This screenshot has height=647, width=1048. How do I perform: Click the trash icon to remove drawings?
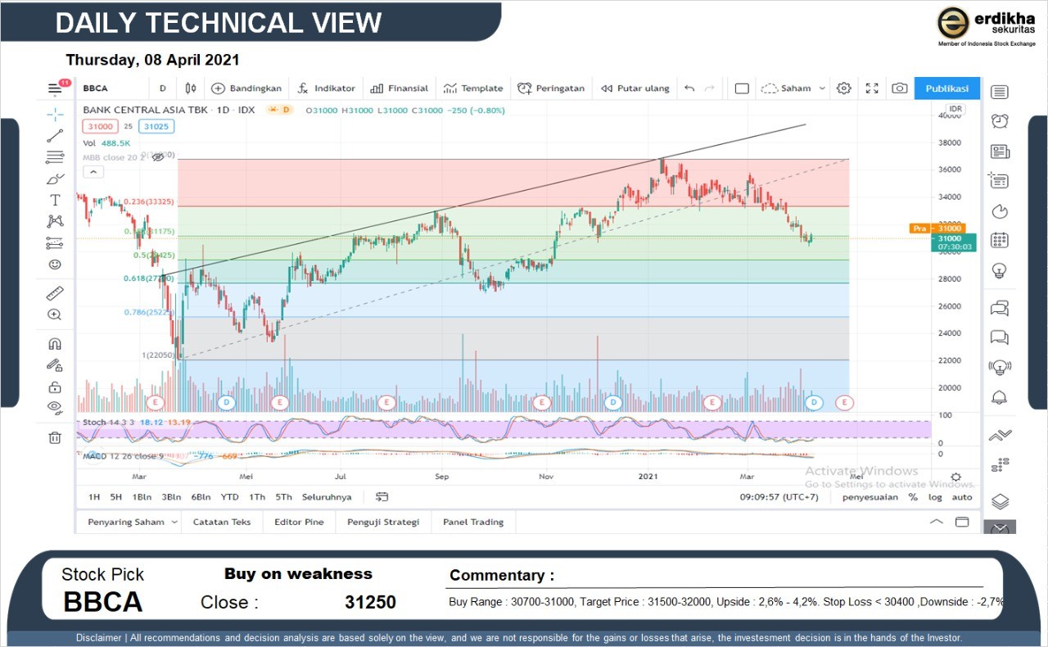click(55, 437)
